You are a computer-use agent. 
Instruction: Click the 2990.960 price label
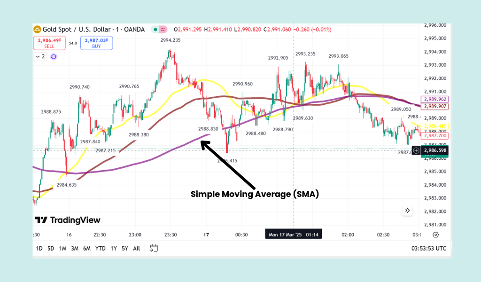click(x=243, y=84)
